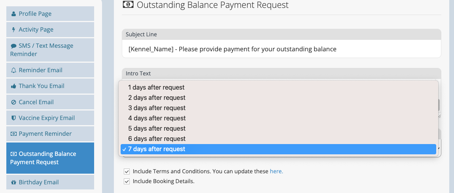Go to the Reminder Email page
The image size is (454, 193).
coord(50,70)
